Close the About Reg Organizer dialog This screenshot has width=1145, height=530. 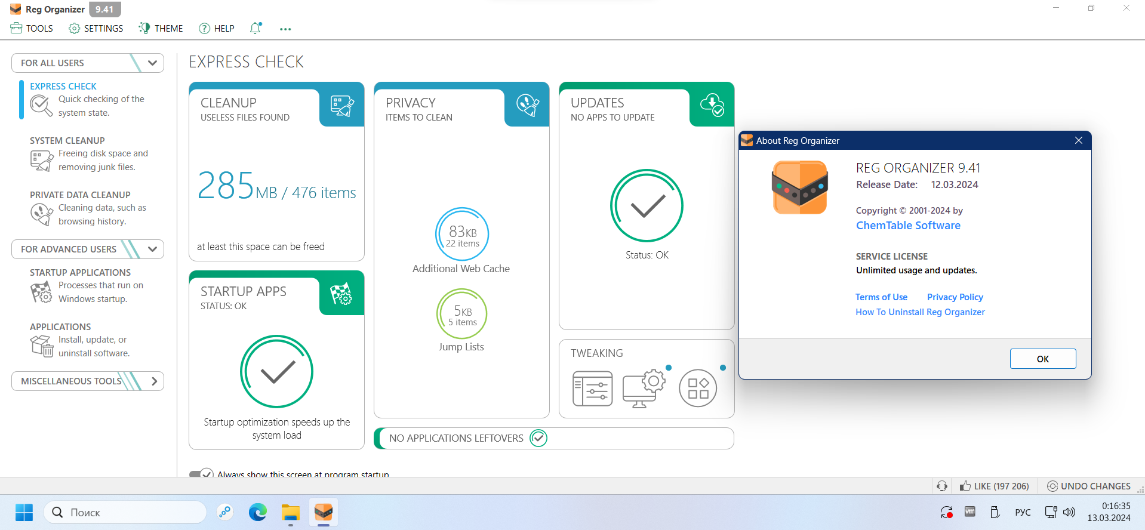[x=1078, y=140]
